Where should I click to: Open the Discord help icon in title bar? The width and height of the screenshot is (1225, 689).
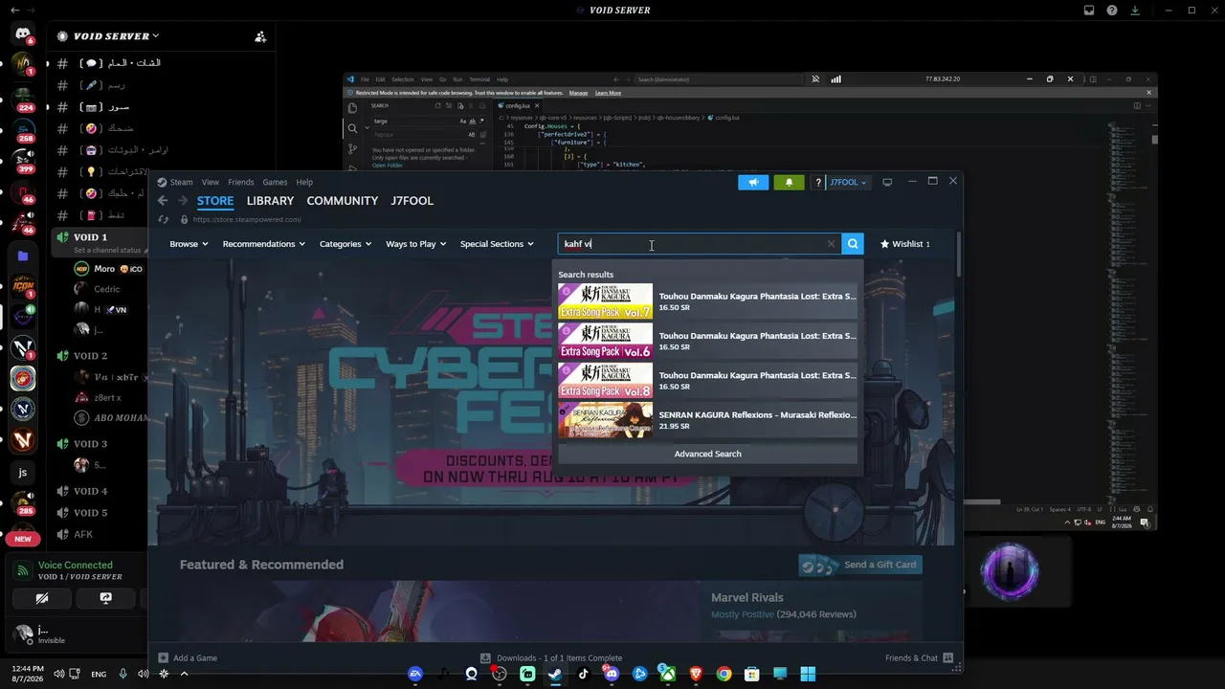[1112, 11]
